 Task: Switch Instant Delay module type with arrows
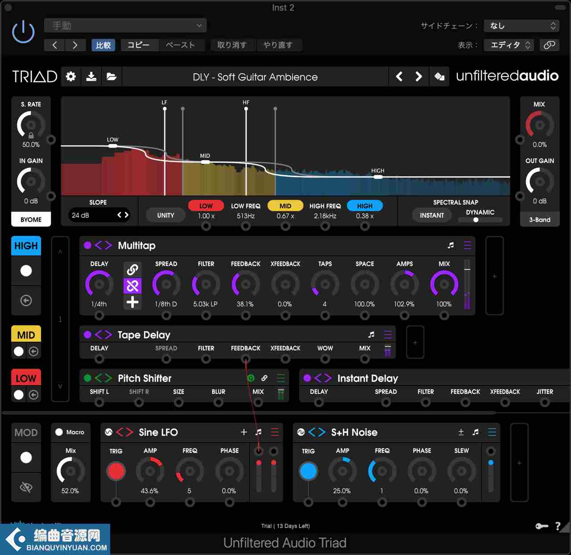(x=323, y=378)
